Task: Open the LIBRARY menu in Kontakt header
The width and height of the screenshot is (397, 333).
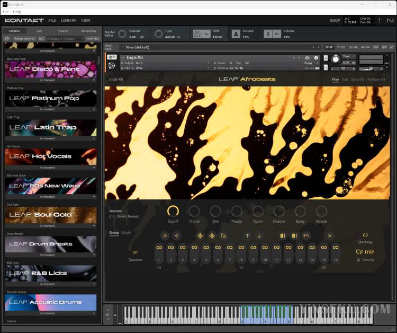Action: [x=68, y=21]
